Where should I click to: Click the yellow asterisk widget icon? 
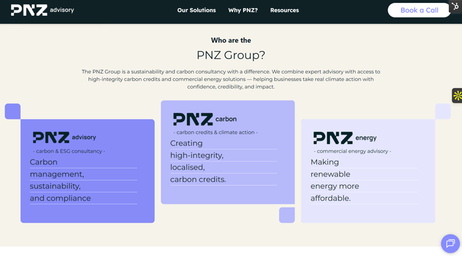click(x=457, y=96)
